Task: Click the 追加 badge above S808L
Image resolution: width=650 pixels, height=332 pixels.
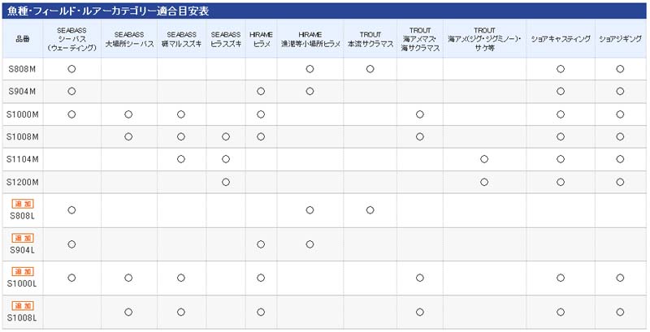Action: (23, 204)
